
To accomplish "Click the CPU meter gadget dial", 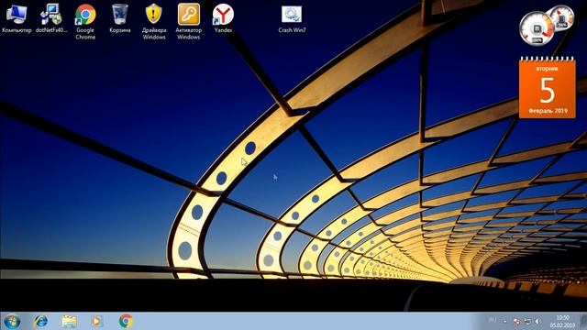I will pos(537,28).
